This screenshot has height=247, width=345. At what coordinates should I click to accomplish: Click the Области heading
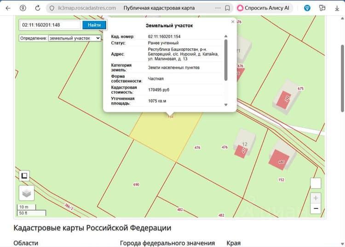pyautogui.click(x=26, y=243)
